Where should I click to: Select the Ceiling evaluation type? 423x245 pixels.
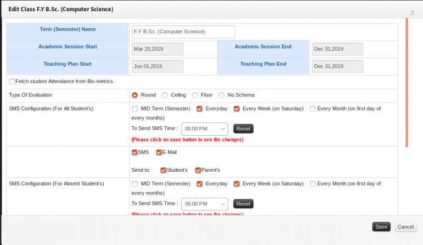[x=165, y=95]
